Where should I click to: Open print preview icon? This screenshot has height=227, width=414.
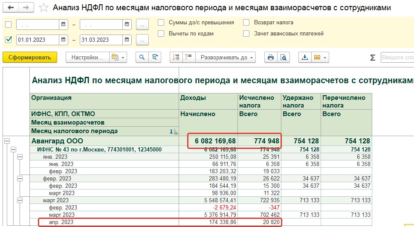click(284, 57)
